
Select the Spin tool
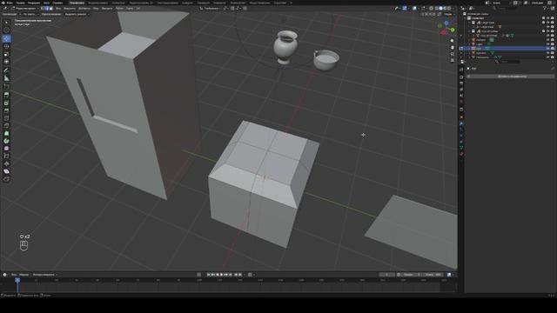[x=6, y=141]
